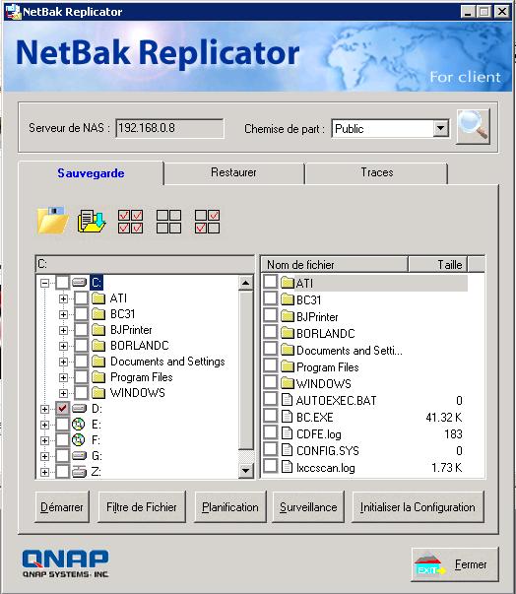Click the Démarrer button
This screenshot has height=594, width=516.
[x=62, y=507]
